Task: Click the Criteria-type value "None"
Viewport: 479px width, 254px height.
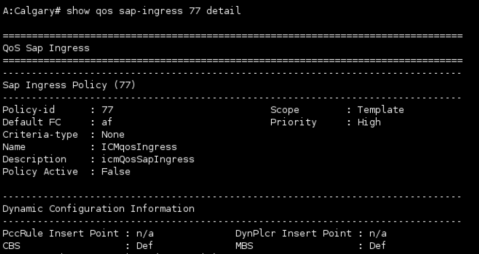Action: 113,134
